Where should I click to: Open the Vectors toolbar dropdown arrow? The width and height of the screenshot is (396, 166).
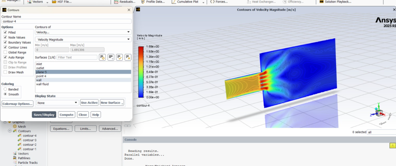47,2
